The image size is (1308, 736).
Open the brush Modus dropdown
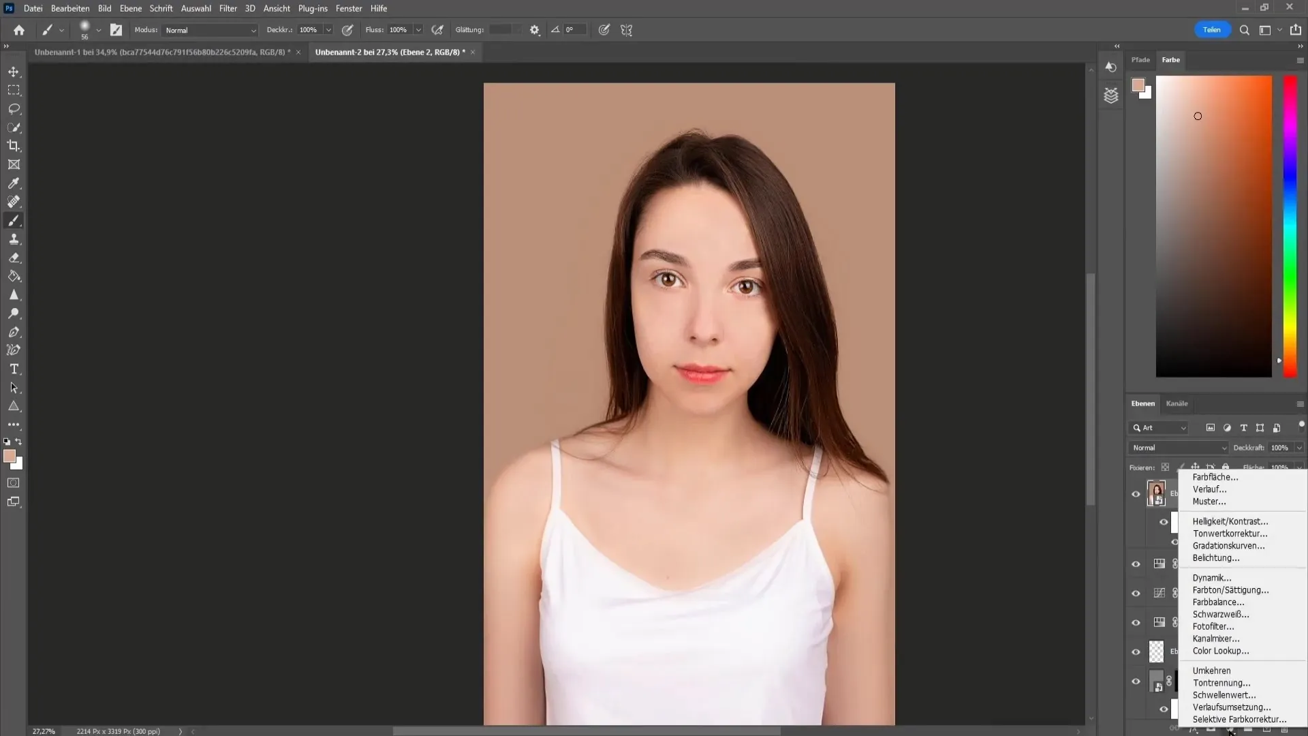coord(210,30)
